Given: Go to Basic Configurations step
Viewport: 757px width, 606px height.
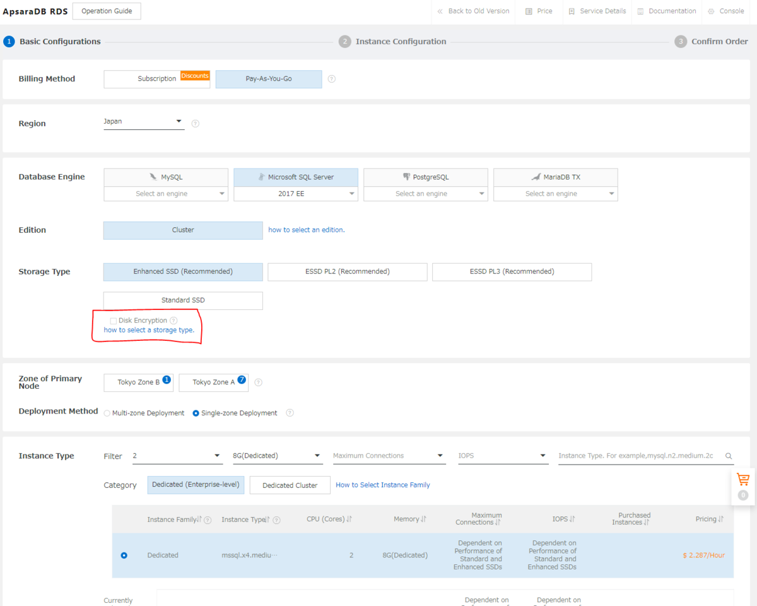Looking at the screenshot, I should point(52,42).
